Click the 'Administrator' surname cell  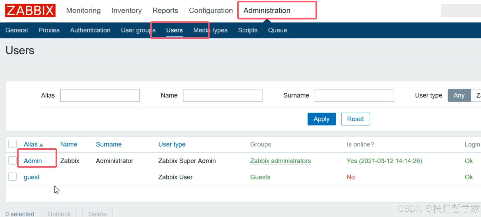click(x=115, y=161)
